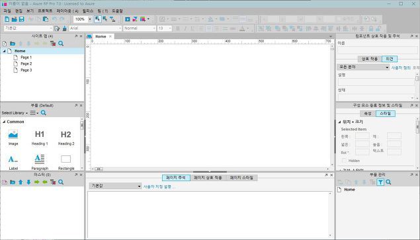420x240 pixels.
Task: Click delete icon in Masters panel toolbar
Action: pos(53,182)
